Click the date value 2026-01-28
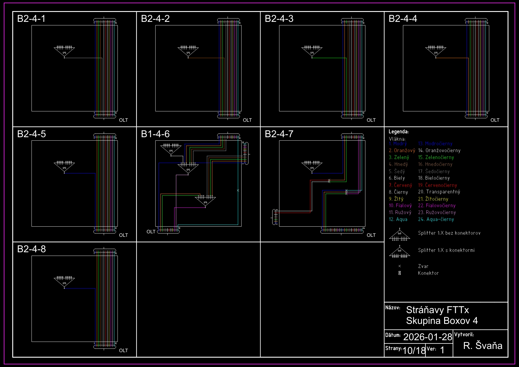519x367 pixels. coord(428,337)
